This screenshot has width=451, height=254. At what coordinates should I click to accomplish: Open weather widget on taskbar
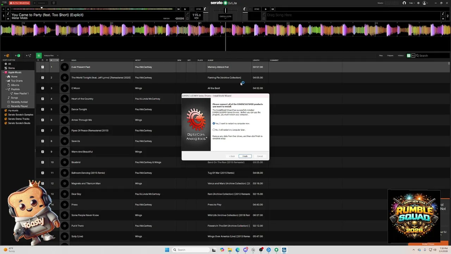click(x=8, y=250)
